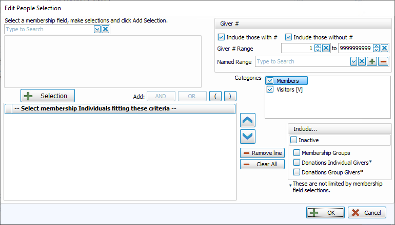Expand the Named Range dropdown list
Image resolution: width=395 pixels, height=225 pixels.
pos(353,61)
